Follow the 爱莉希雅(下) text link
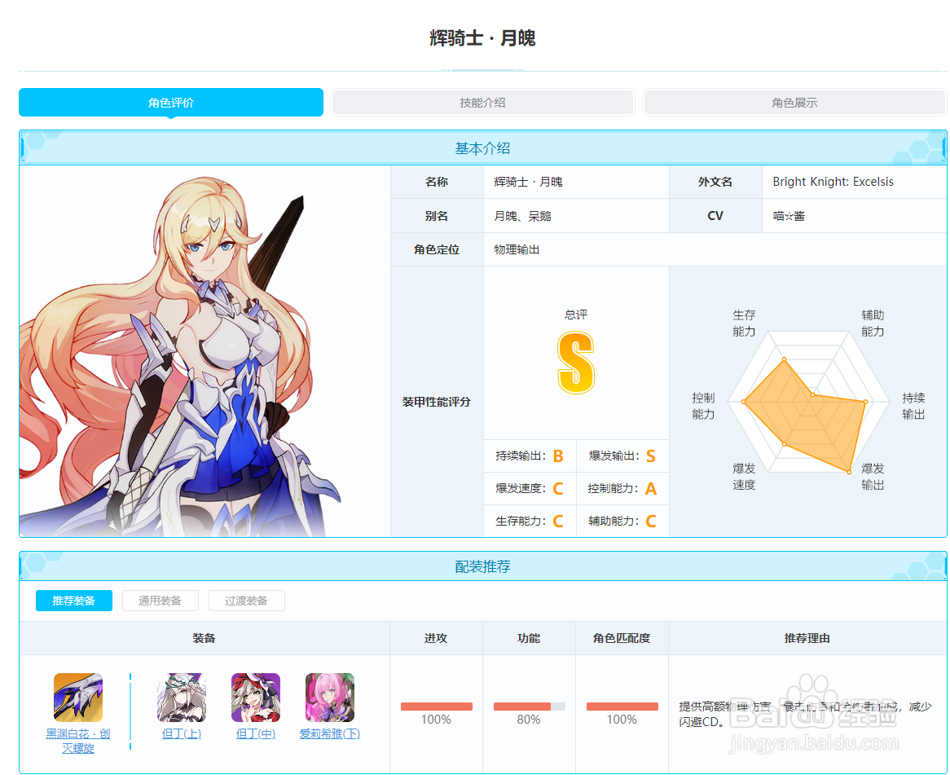The height and width of the screenshot is (775, 950). pyautogui.click(x=328, y=733)
